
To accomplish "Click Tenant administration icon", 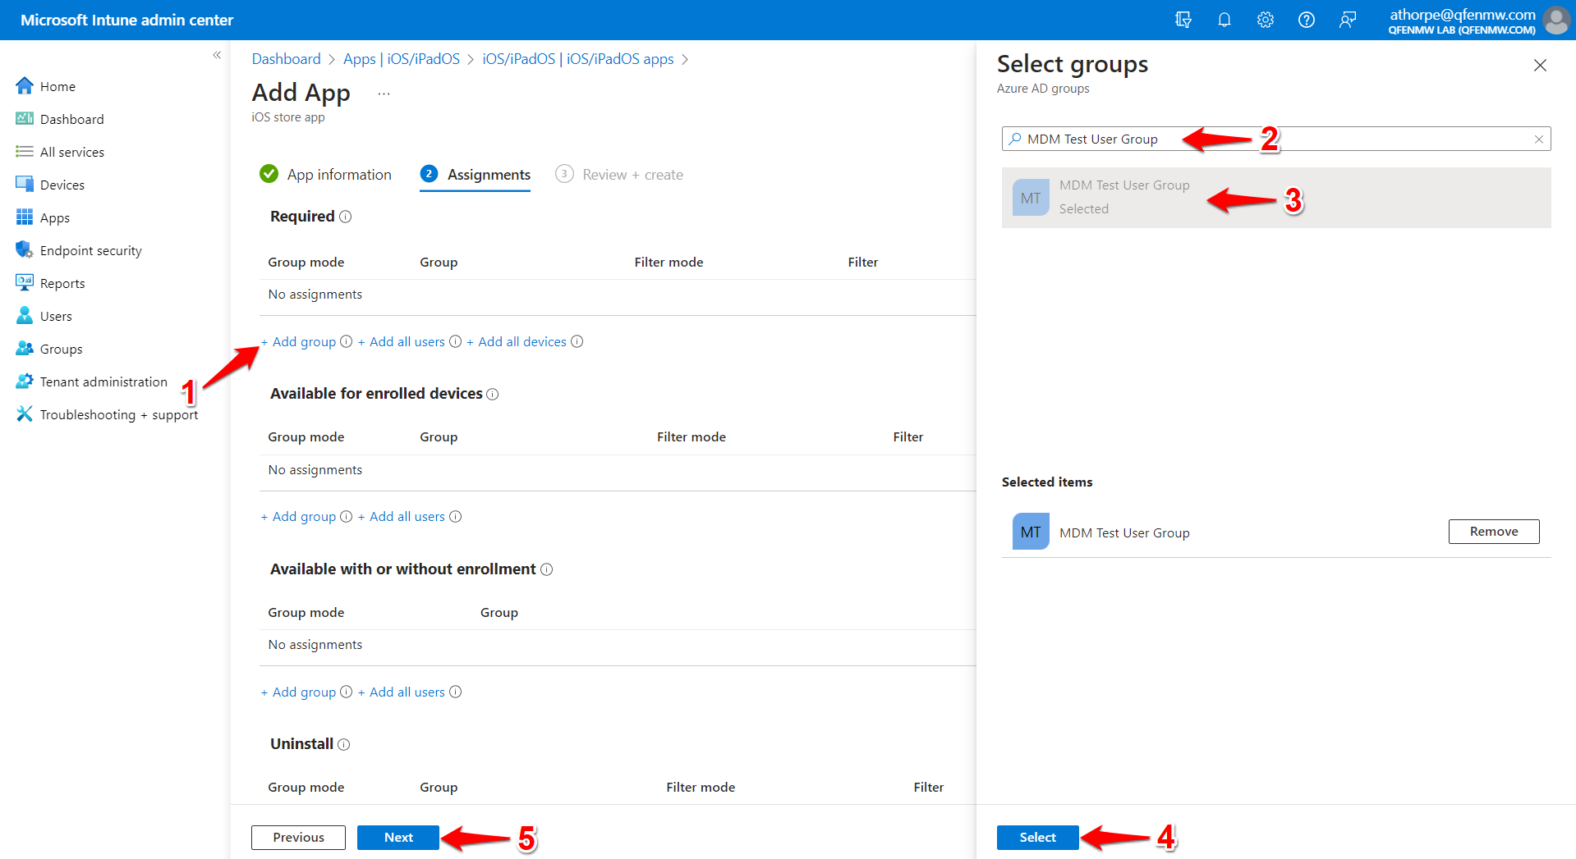I will pyautogui.click(x=25, y=382).
